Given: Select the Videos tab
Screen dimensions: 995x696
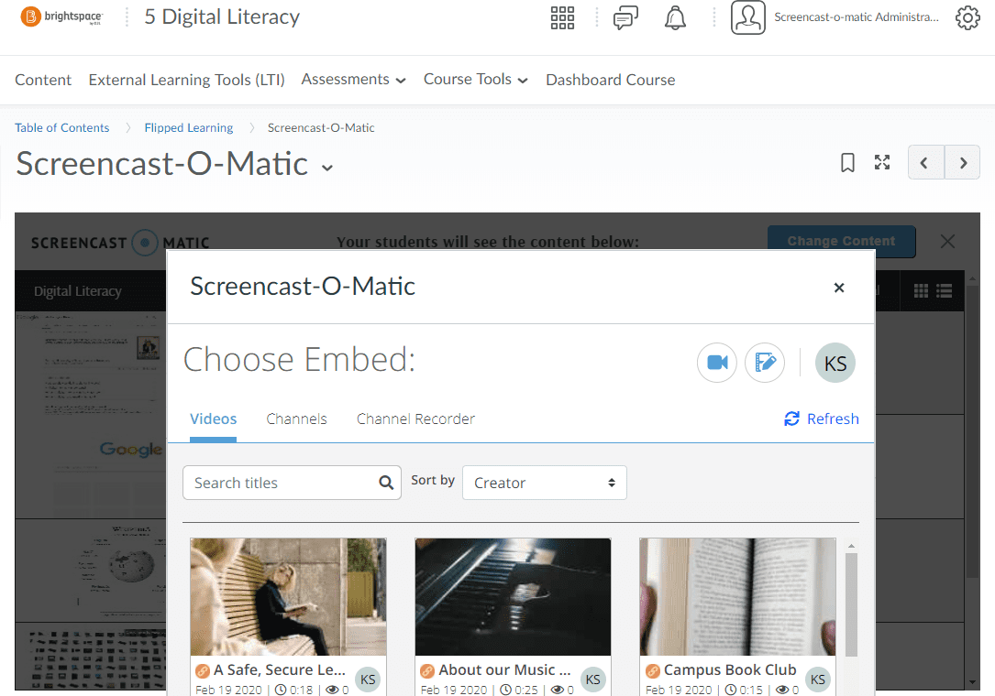Looking at the screenshot, I should pos(213,419).
